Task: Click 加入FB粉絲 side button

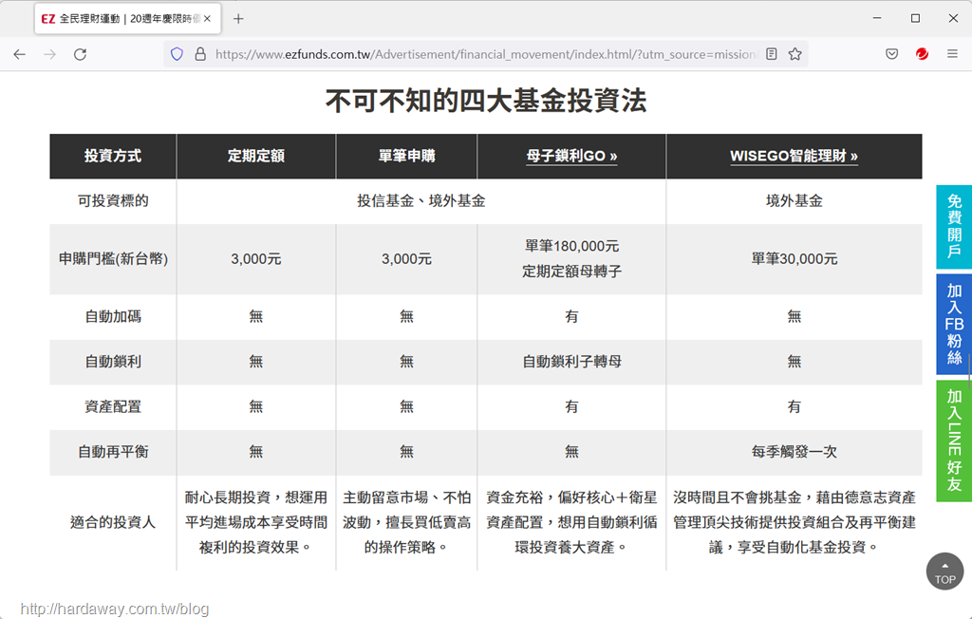Action: point(954,325)
